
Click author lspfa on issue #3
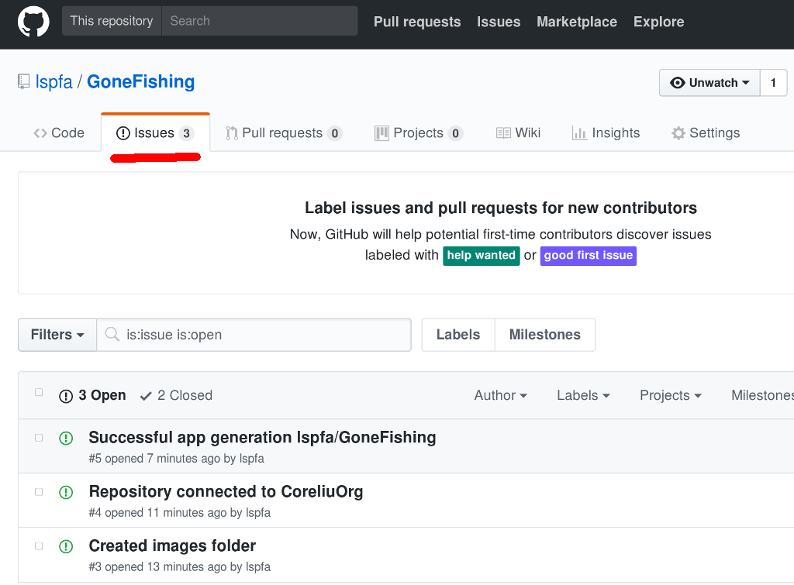[257, 566]
